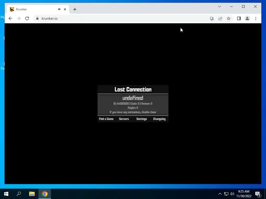Select Chrome in the taskbar
266x199 pixels.
coord(45,194)
